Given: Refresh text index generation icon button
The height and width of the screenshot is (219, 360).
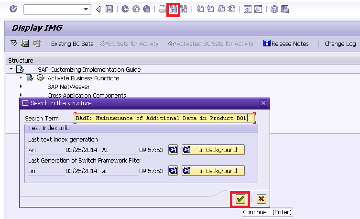Looking at the screenshot, I should coord(173,150).
